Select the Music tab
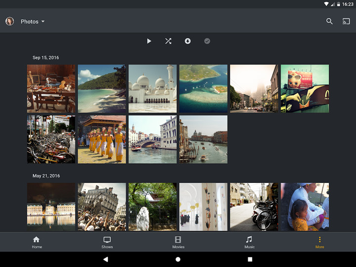The height and width of the screenshot is (267, 356). click(249, 242)
